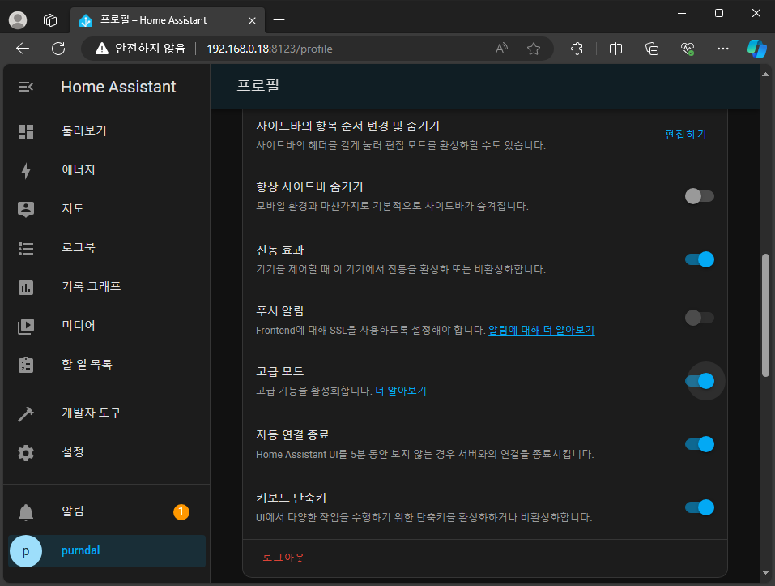Collapse the Home Assistant sidebar menu icon
Viewport: 775px width, 586px height.
pos(26,87)
